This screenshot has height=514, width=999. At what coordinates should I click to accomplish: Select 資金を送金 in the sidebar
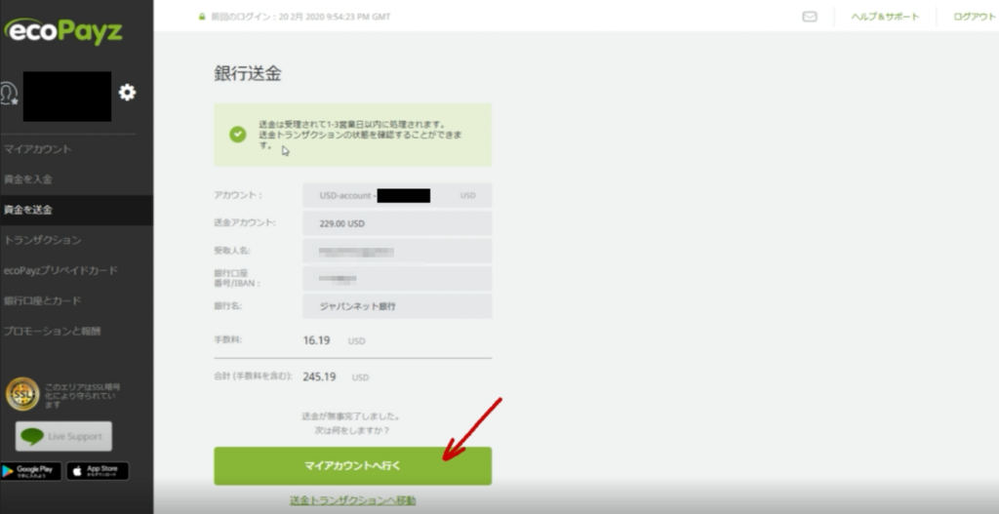click(28, 210)
